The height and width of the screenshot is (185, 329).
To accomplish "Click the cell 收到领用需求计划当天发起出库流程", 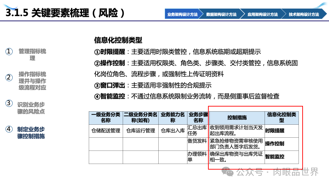I will (x=237, y=131).
